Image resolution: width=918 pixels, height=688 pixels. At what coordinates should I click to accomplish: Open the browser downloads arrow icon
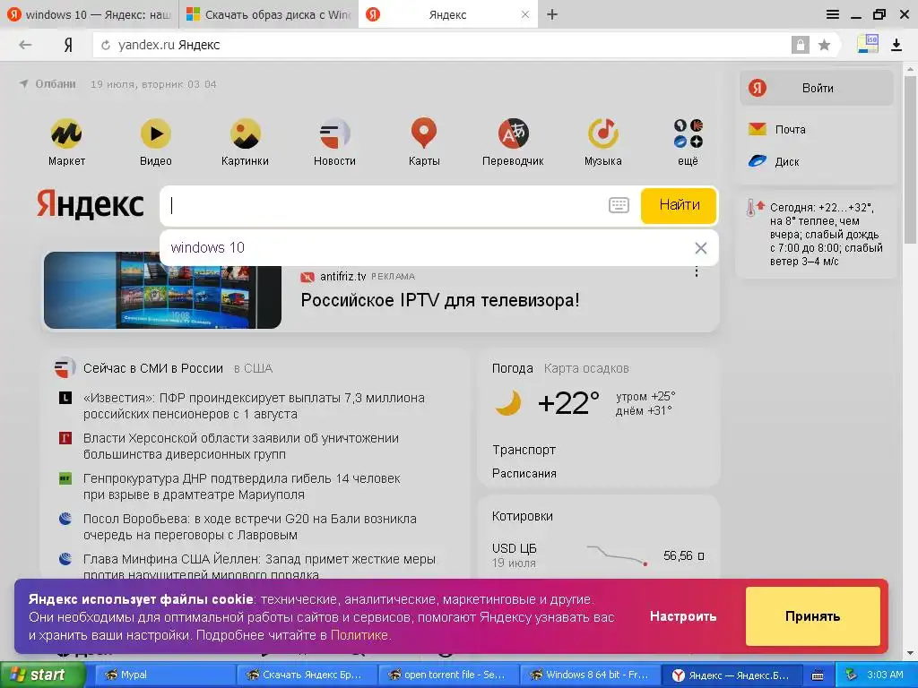click(x=896, y=45)
